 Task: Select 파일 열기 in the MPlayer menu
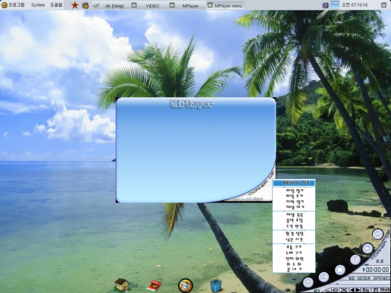tap(294, 191)
